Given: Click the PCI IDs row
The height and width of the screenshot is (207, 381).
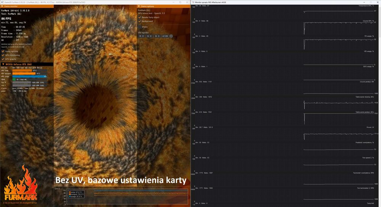Looking at the screenshot, I should 22,67.
